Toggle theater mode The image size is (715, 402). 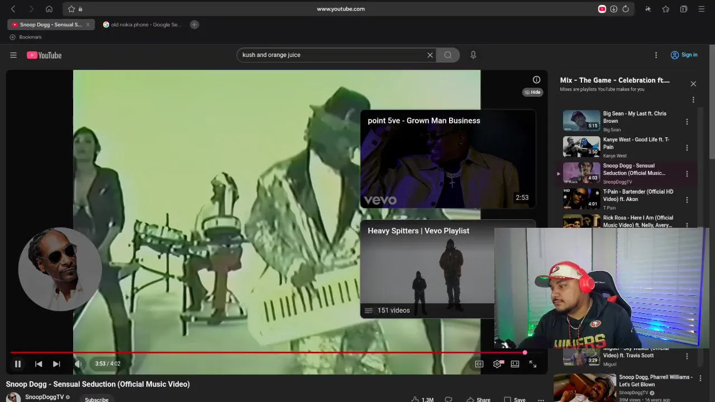(515, 364)
